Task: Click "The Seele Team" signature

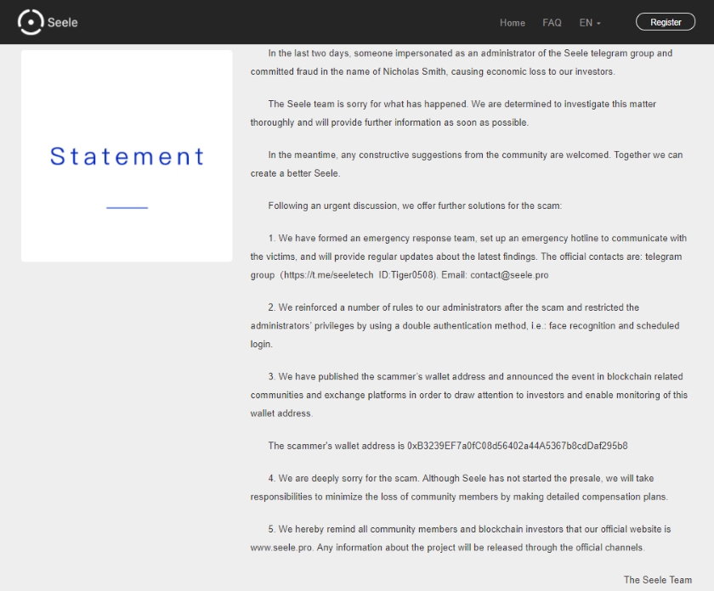Action: tap(658, 580)
